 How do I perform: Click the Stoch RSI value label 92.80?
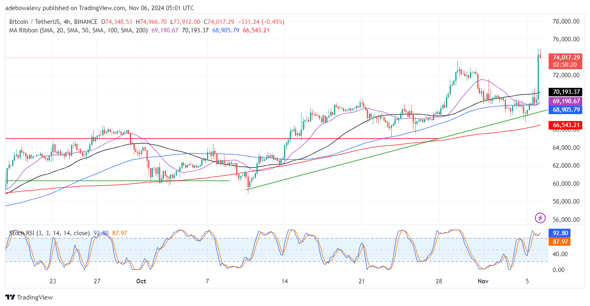(559, 233)
